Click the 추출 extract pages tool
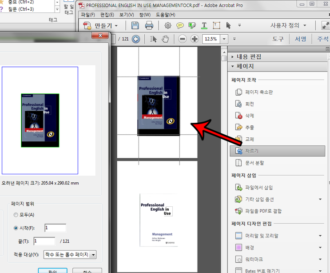The image size is (330, 273). [245, 128]
